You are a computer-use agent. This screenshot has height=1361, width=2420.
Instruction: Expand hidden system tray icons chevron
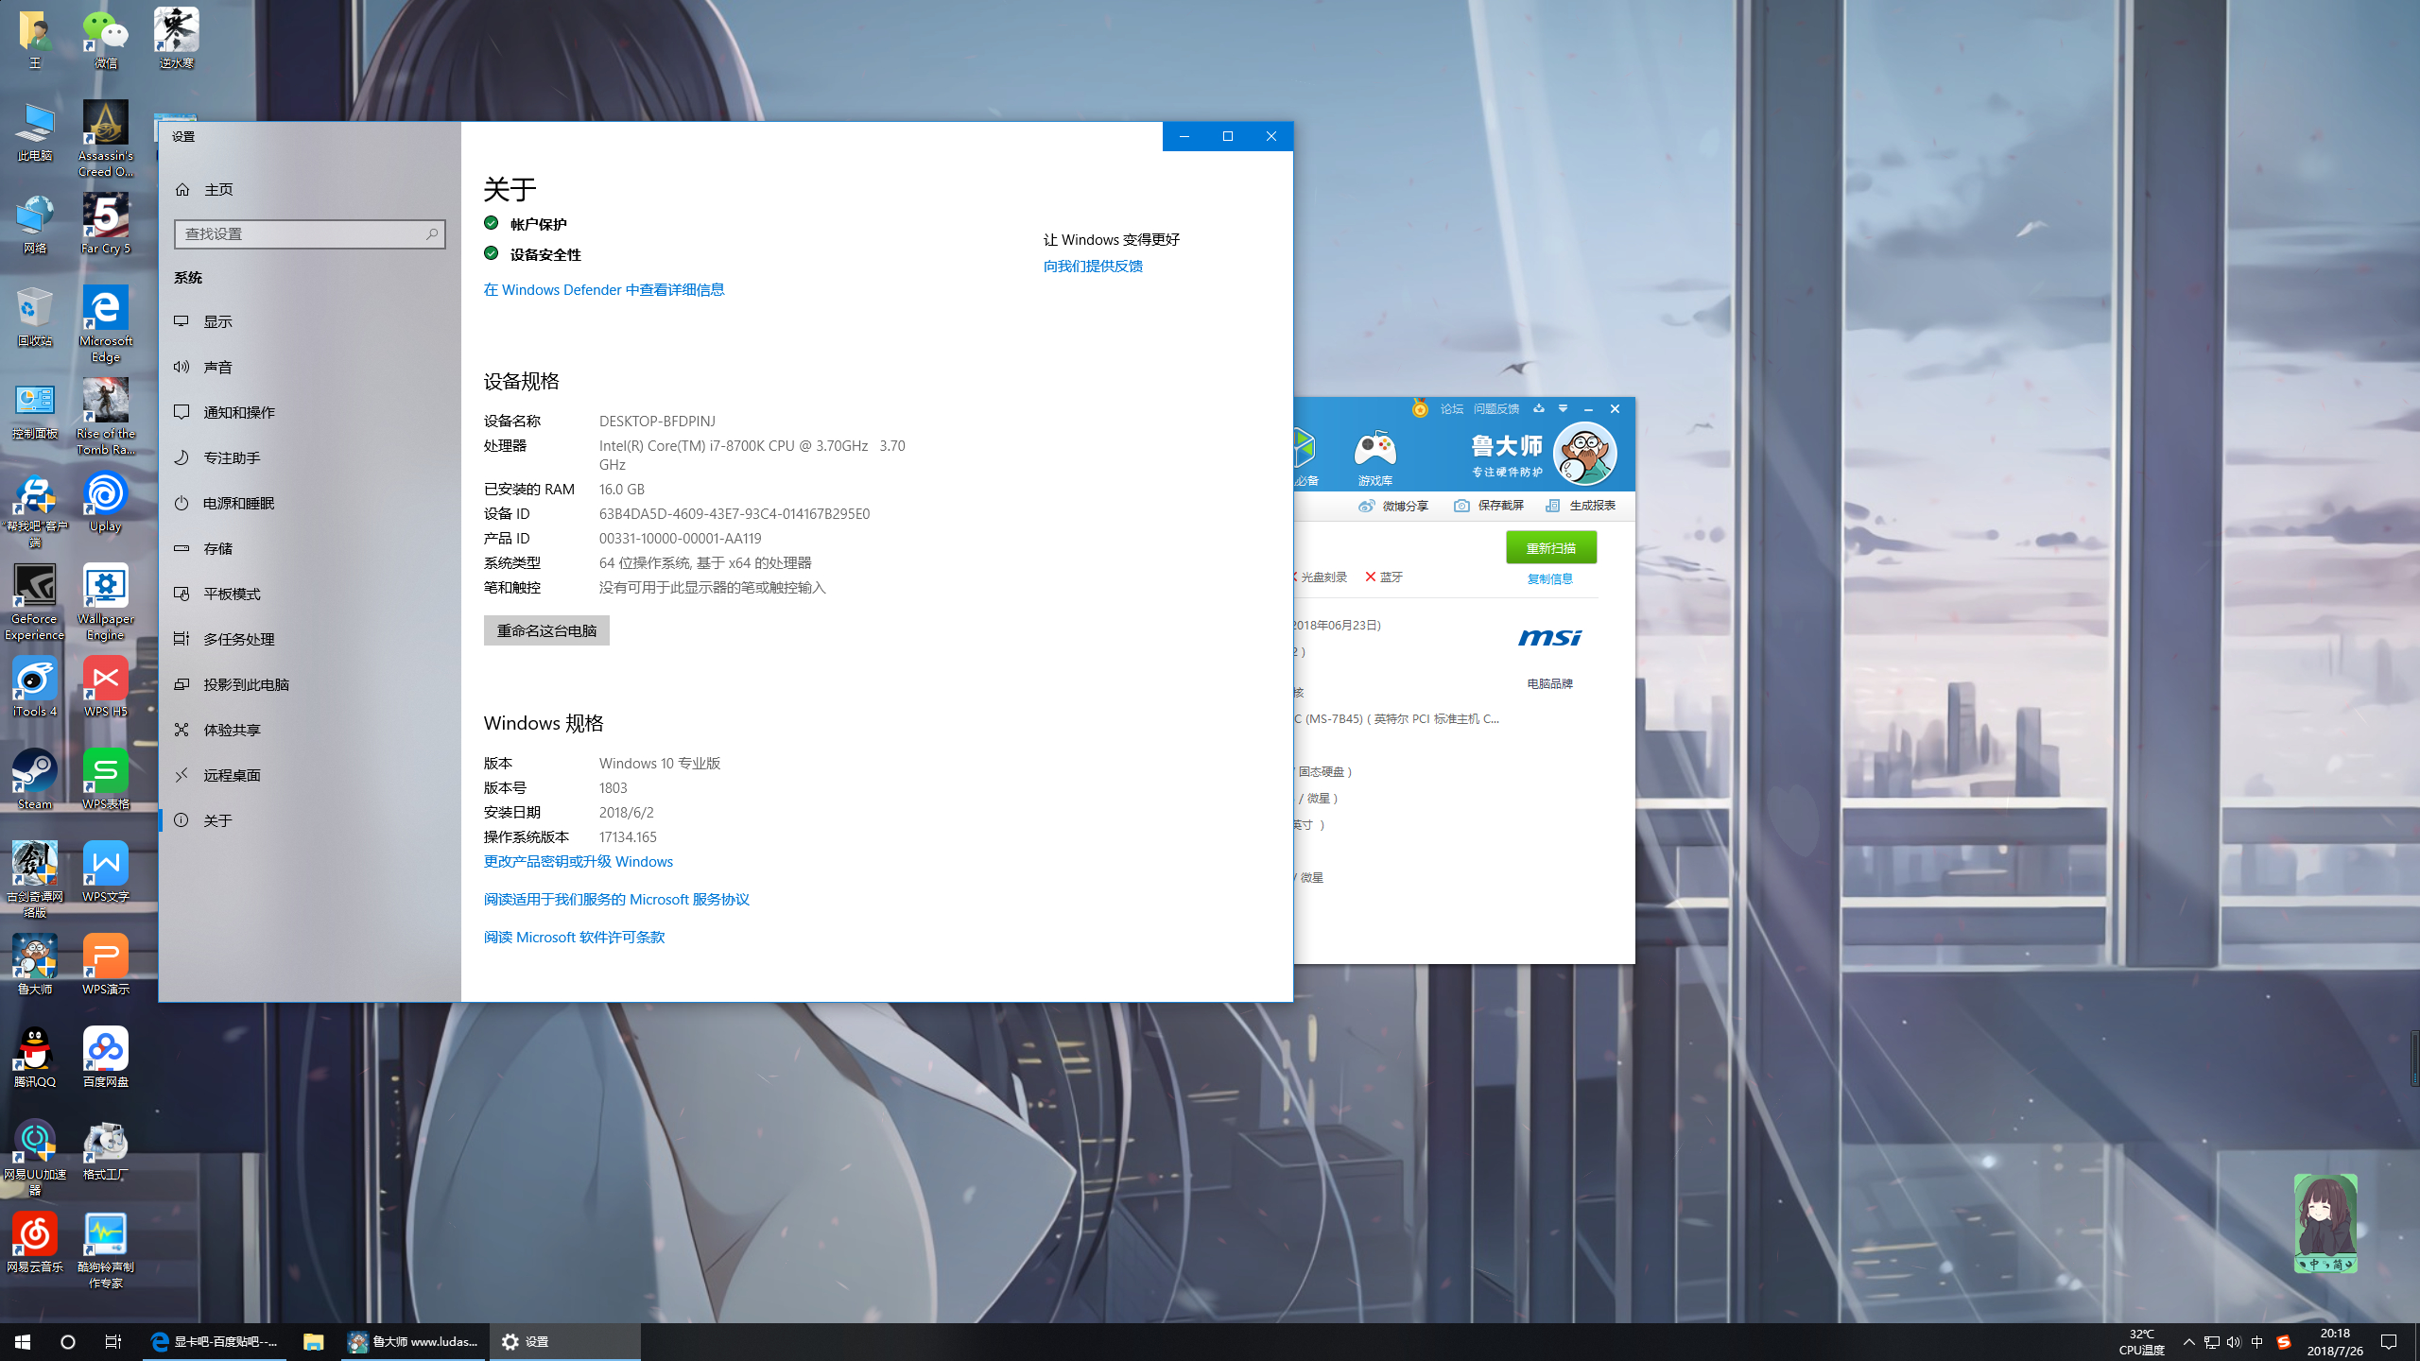(x=2188, y=1342)
